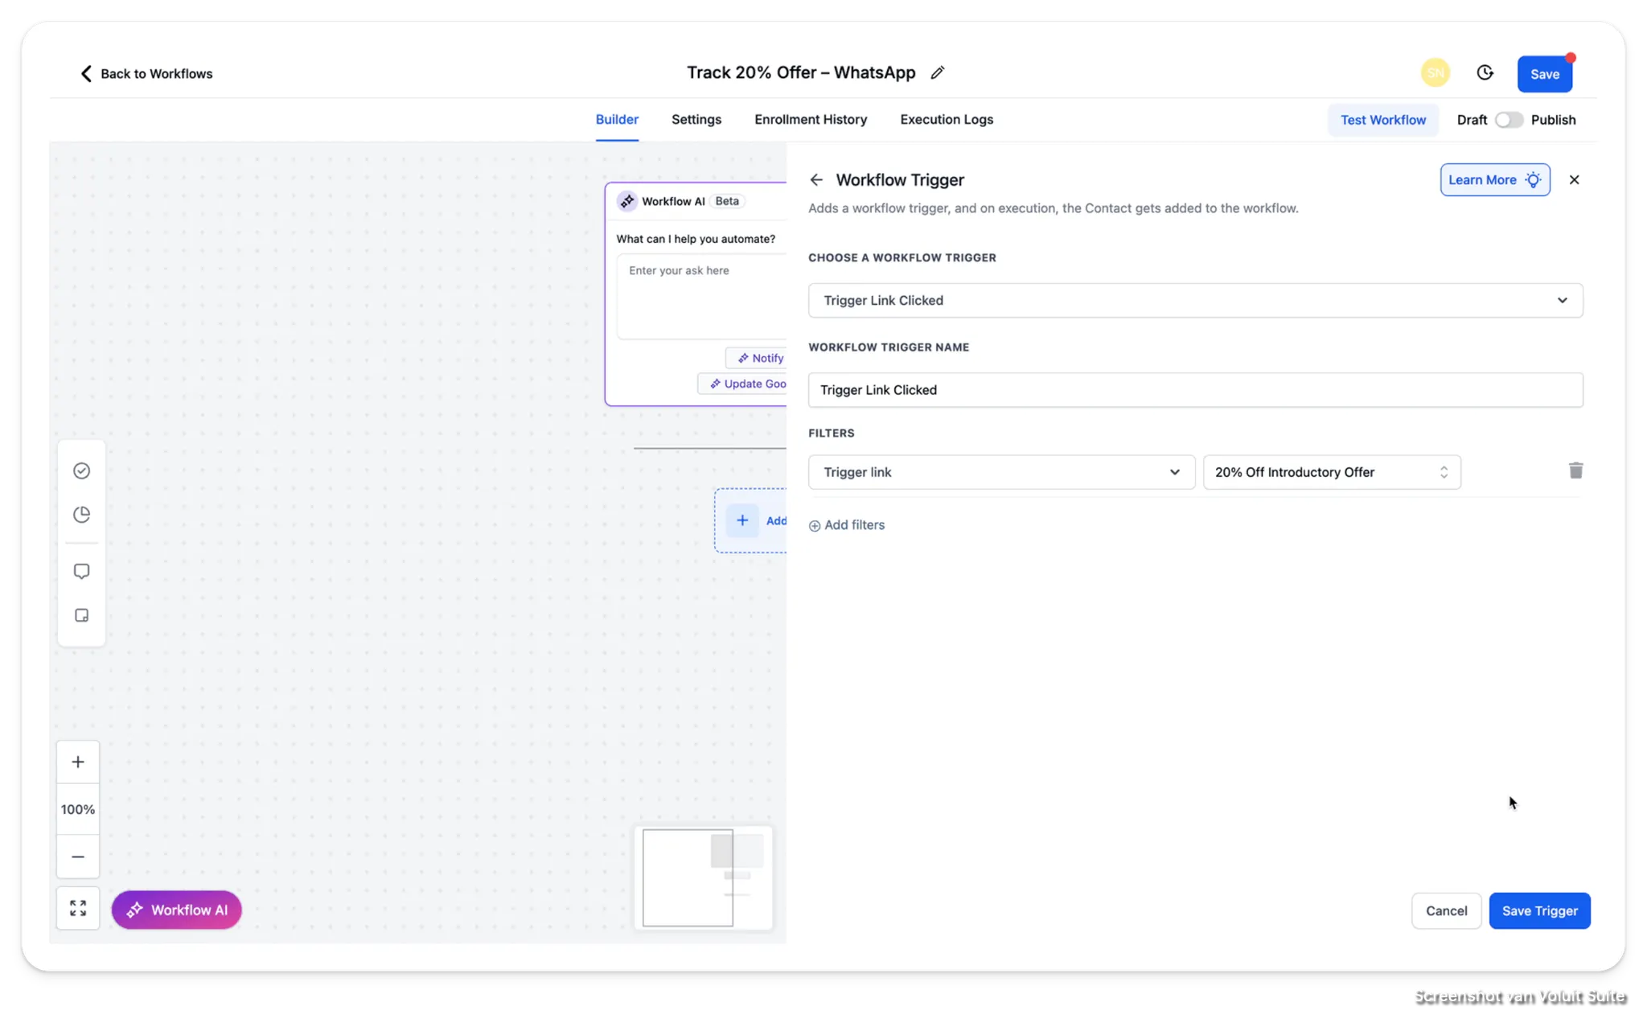This screenshot has height=1027, width=1647.
Task: Click the canvas minimap thumbnail
Action: tap(703, 878)
